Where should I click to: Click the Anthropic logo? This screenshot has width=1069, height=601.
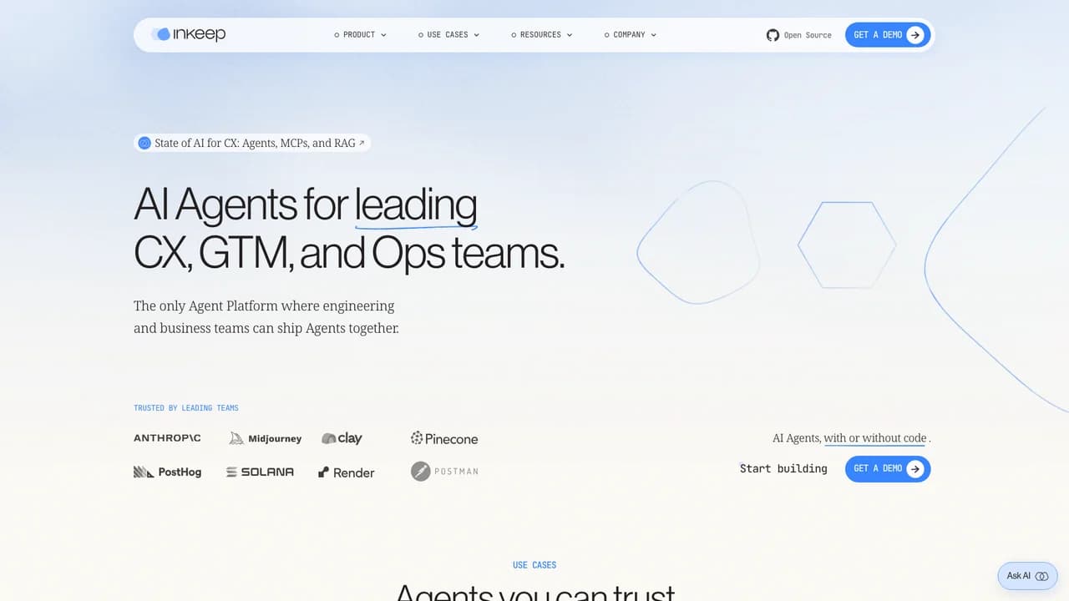point(167,438)
